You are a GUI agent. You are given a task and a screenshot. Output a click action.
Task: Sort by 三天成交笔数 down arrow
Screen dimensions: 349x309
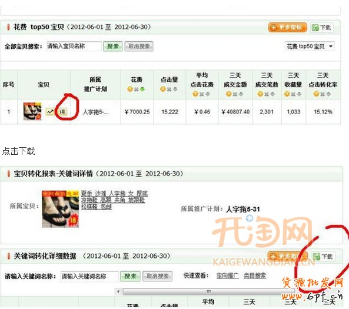click(x=272, y=94)
